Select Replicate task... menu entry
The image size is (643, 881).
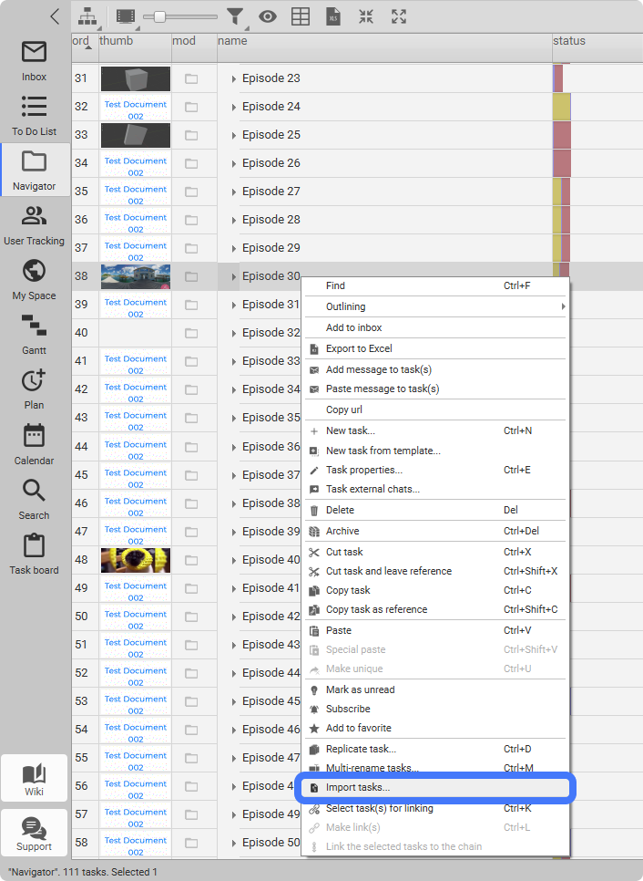435,750
